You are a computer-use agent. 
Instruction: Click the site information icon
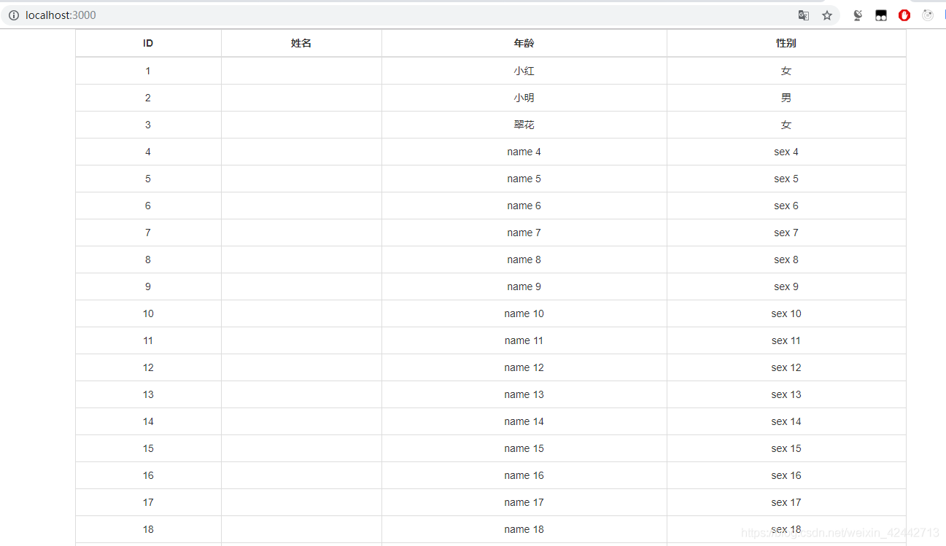click(13, 15)
